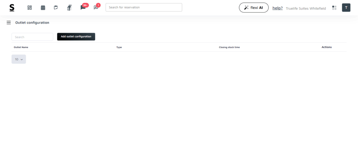Click the Outlet Name column header

(21, 47)
